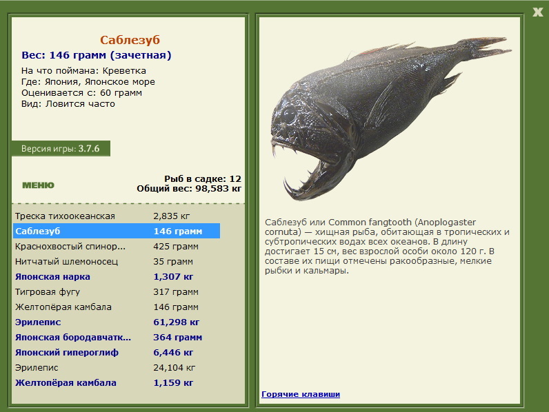This screenshot has height=412, width=549.
Task: Click the Версия игры: 3.7.6 label
Action: [x=61, y=149]
